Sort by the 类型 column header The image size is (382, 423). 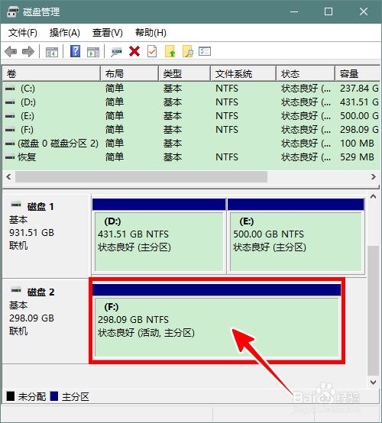pos(185,73)
